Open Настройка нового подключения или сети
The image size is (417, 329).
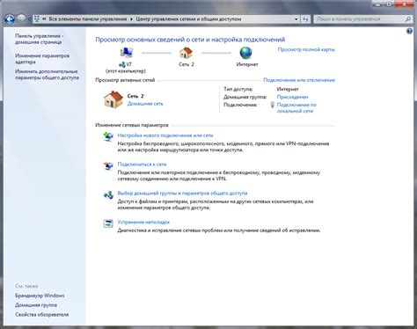[165, 135]
